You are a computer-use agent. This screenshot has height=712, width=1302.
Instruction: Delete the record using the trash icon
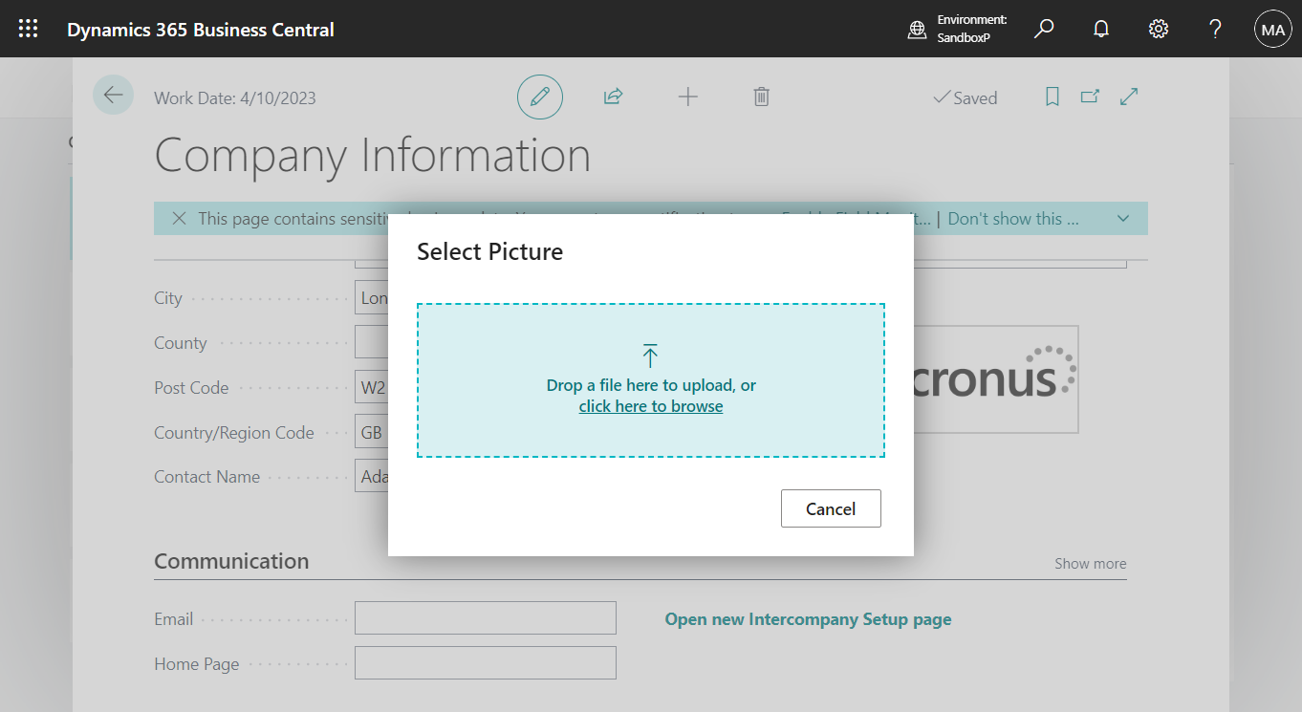point(761,97)
